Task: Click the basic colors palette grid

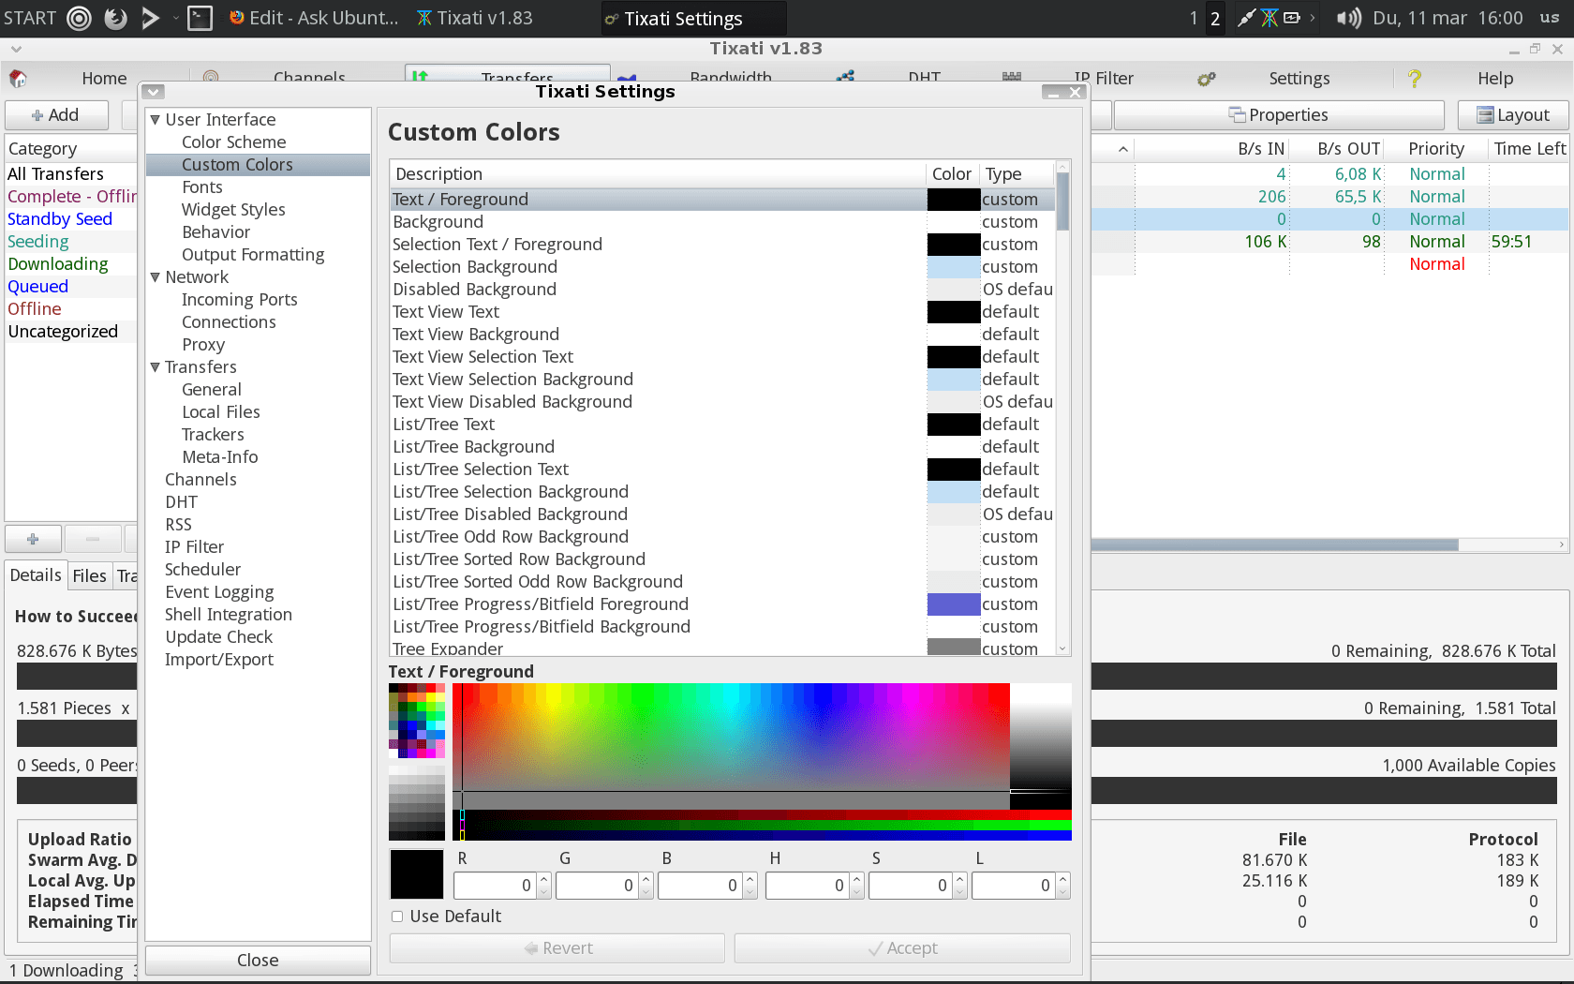Action: (x=417, y=721)
